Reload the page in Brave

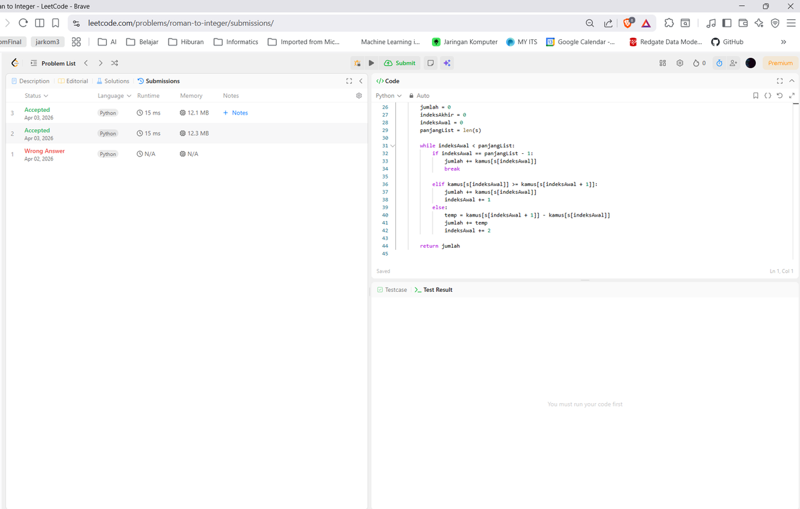[x=23, y=23]
